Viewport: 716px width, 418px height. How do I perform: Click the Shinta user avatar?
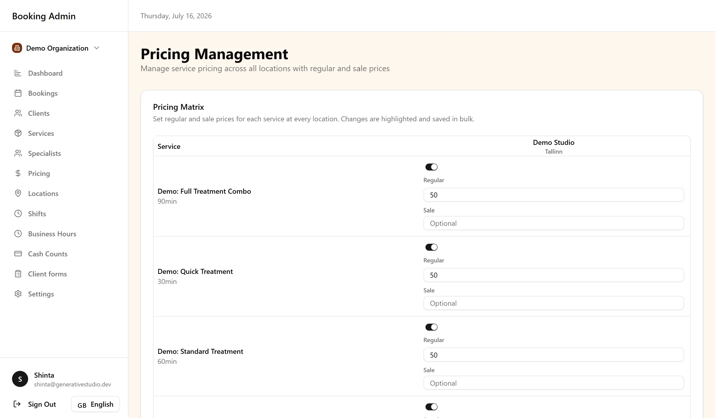20,379
